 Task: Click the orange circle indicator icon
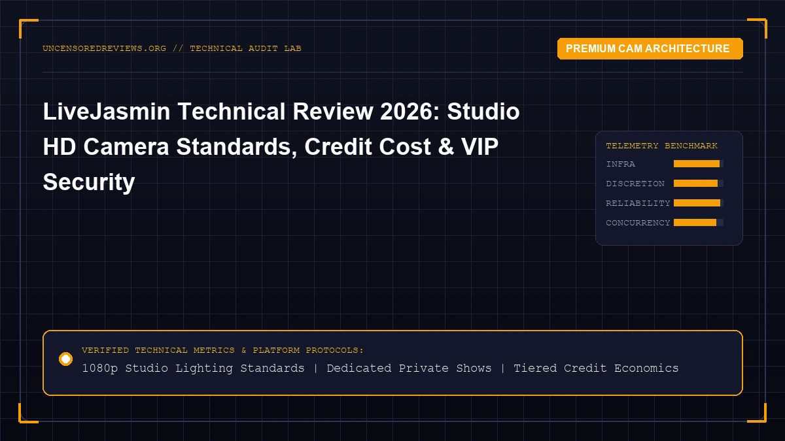(65, 359)
